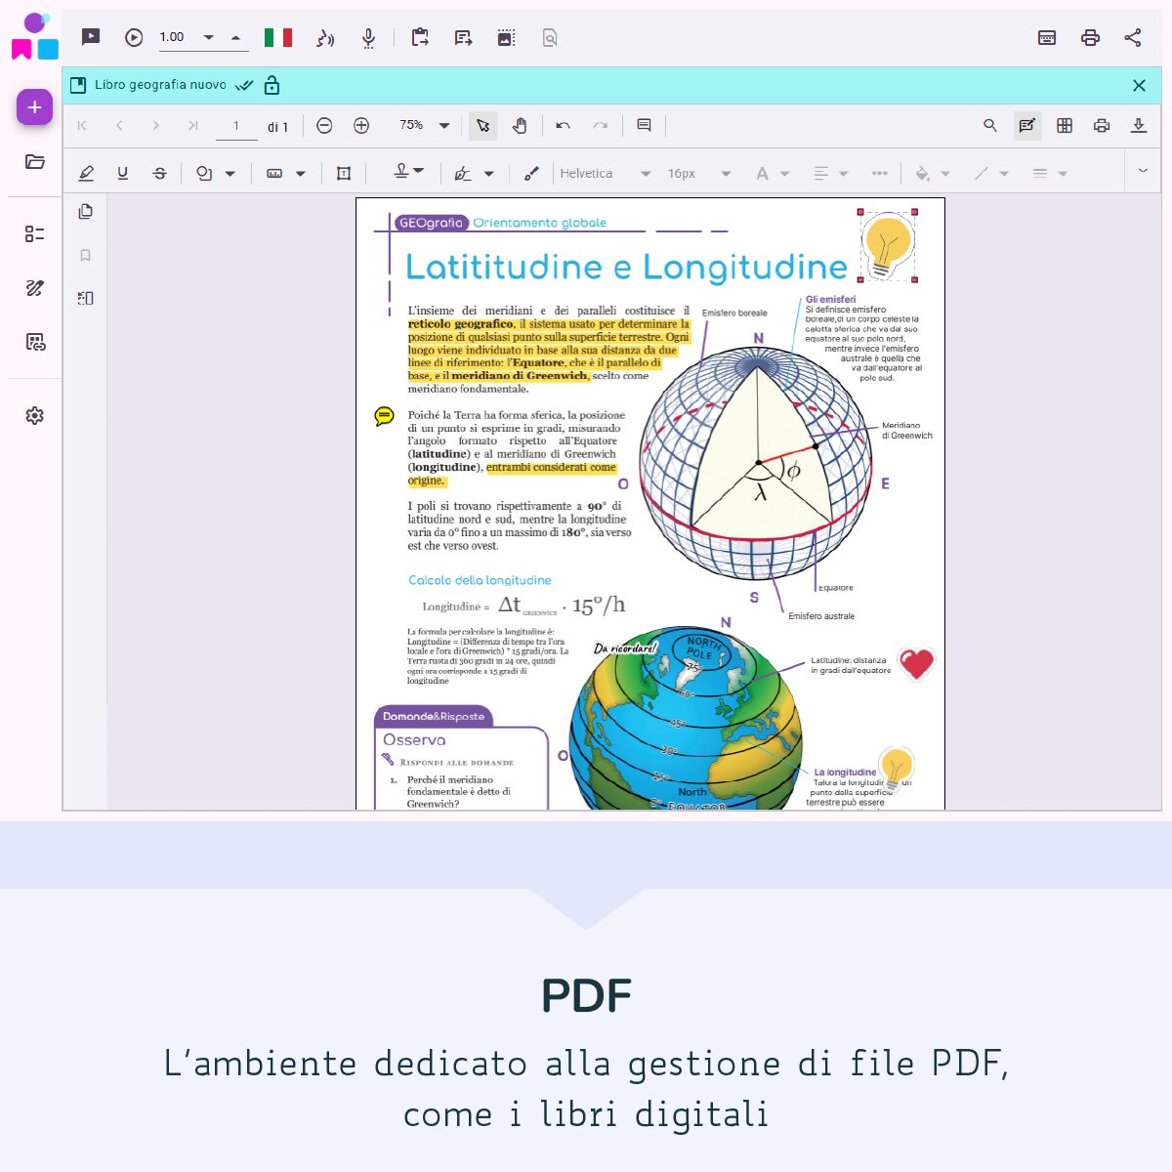Select the freehand brush tool

(x=531, y=173)
